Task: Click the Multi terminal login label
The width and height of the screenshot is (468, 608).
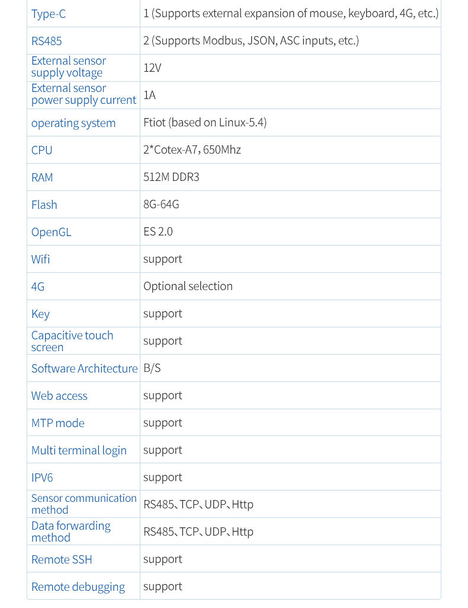Action: coord(79,451)
